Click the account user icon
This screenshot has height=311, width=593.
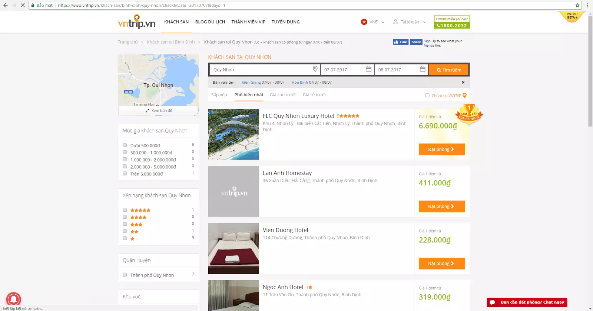click(395, 22)
